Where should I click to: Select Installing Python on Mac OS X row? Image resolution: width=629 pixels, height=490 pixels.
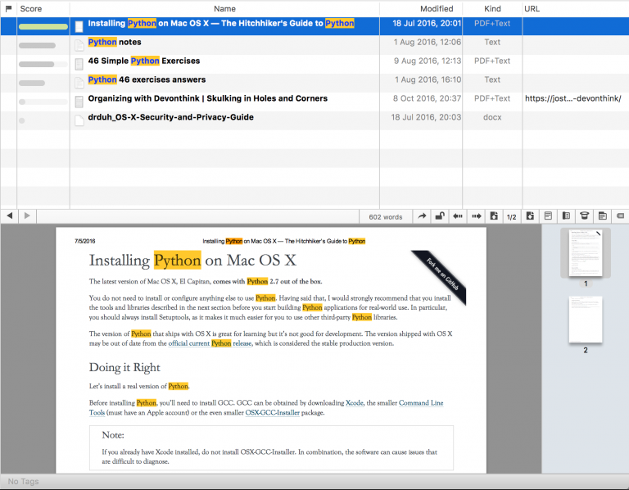click(x=314, y=26)
